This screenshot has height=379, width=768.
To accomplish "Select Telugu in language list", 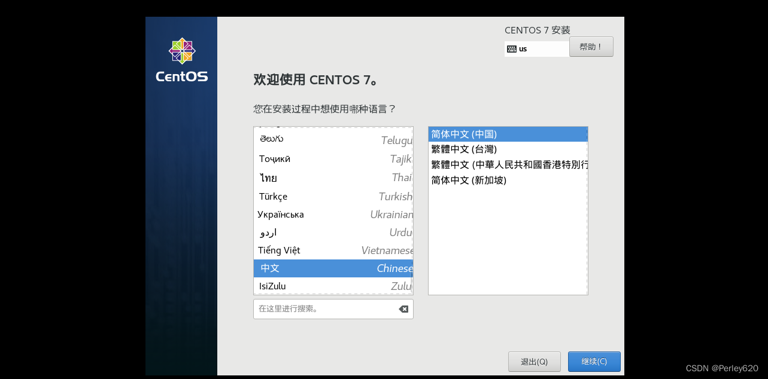I will (x=333, y=140).
